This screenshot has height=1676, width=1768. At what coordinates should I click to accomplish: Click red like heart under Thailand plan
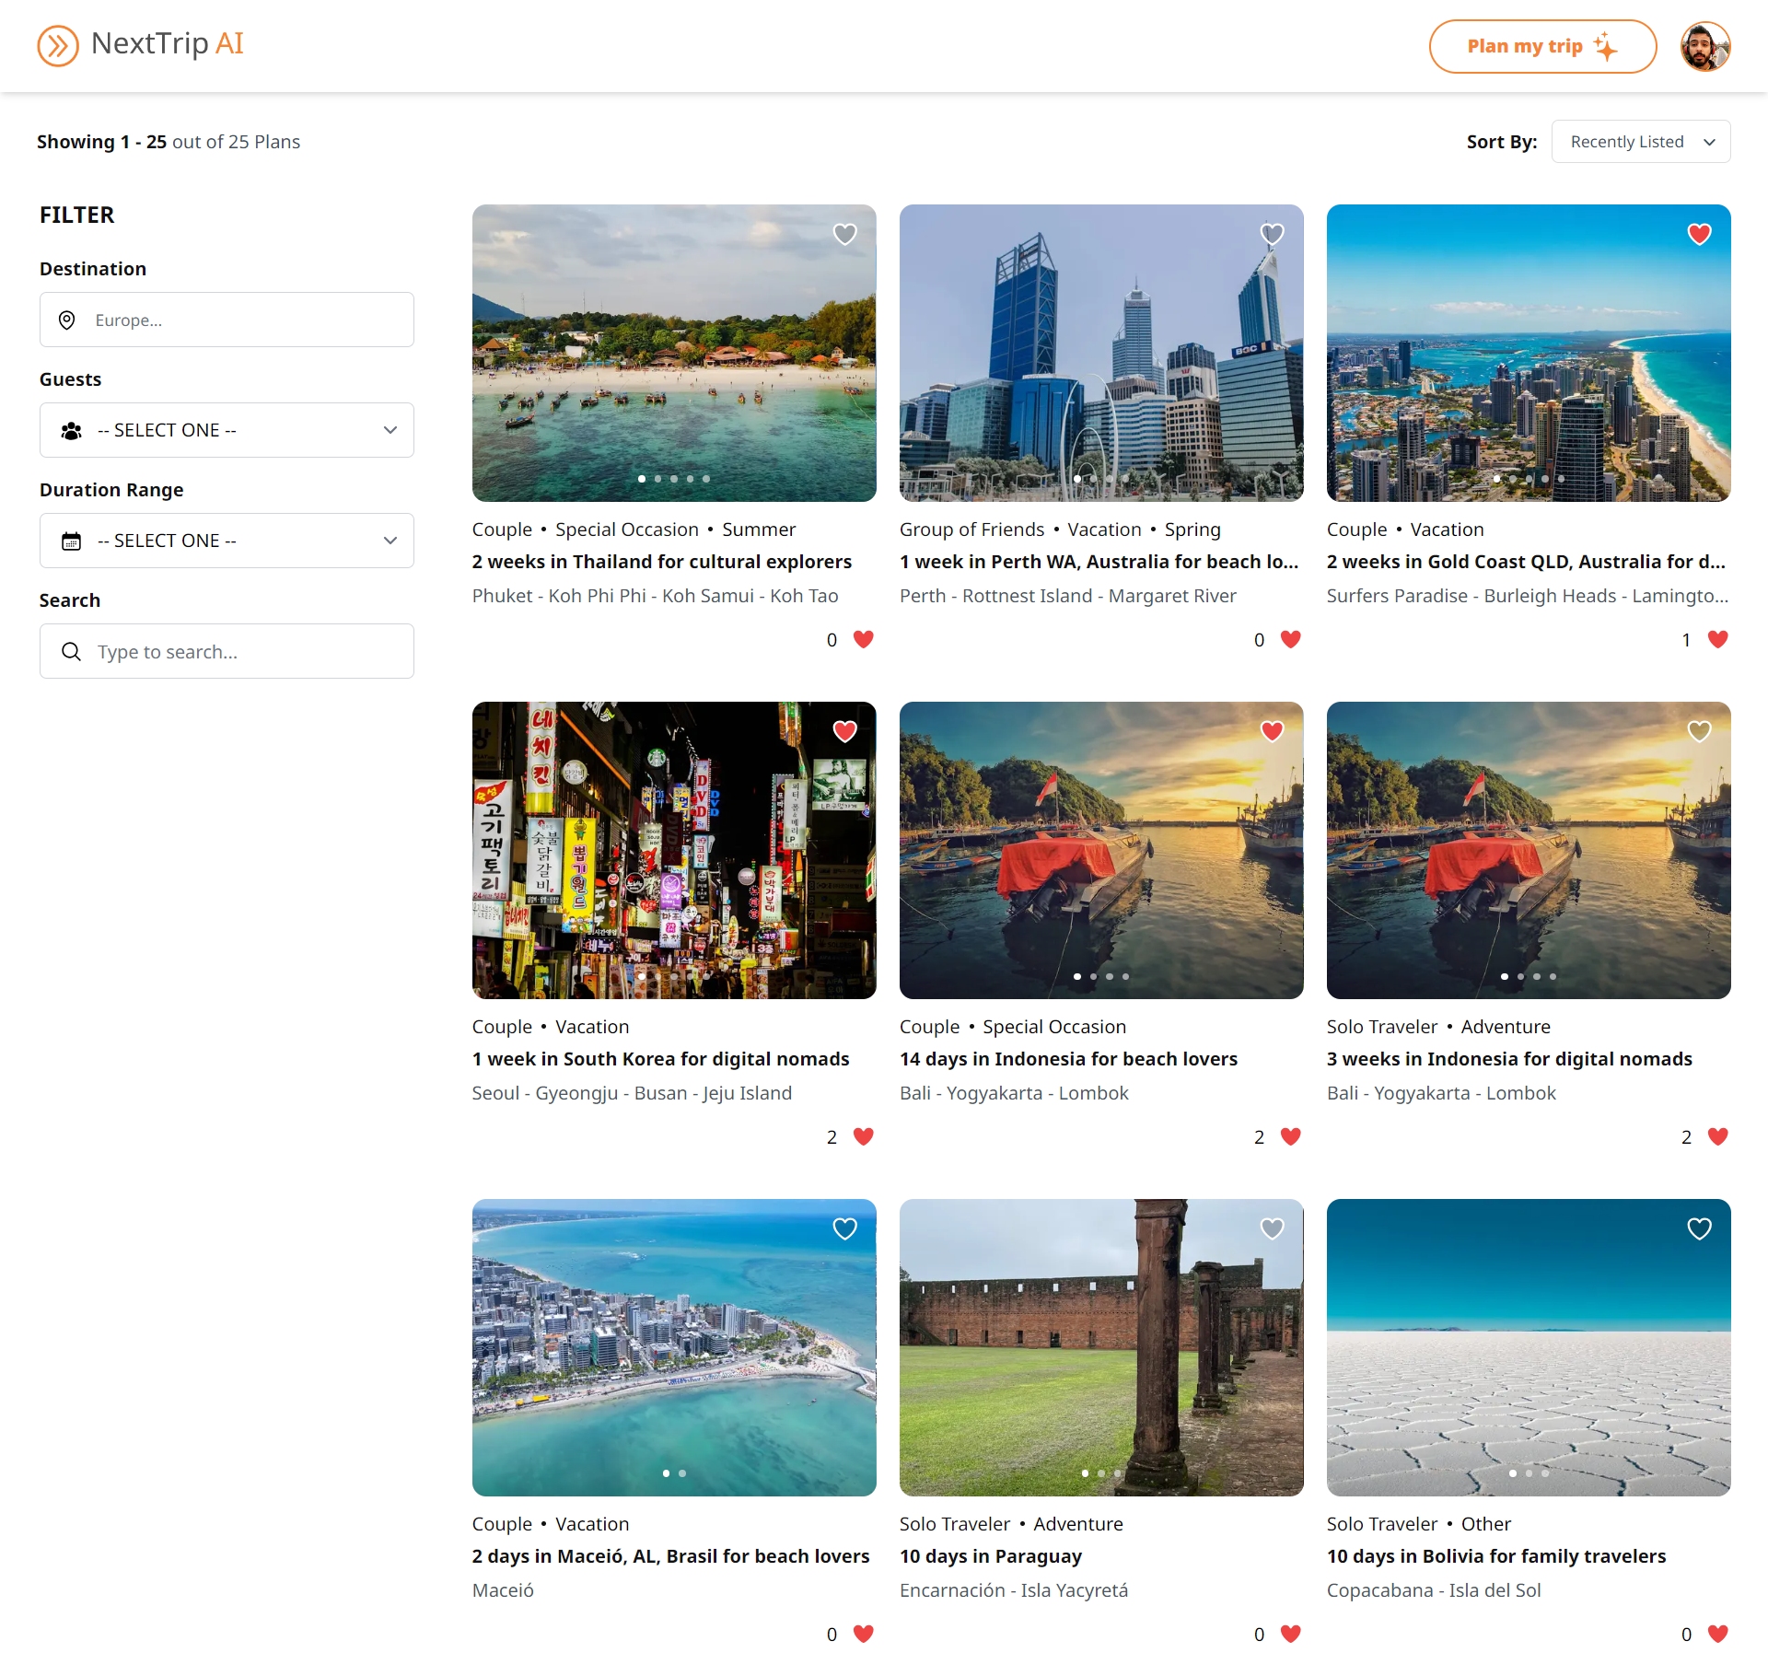[x=863, y=639]
